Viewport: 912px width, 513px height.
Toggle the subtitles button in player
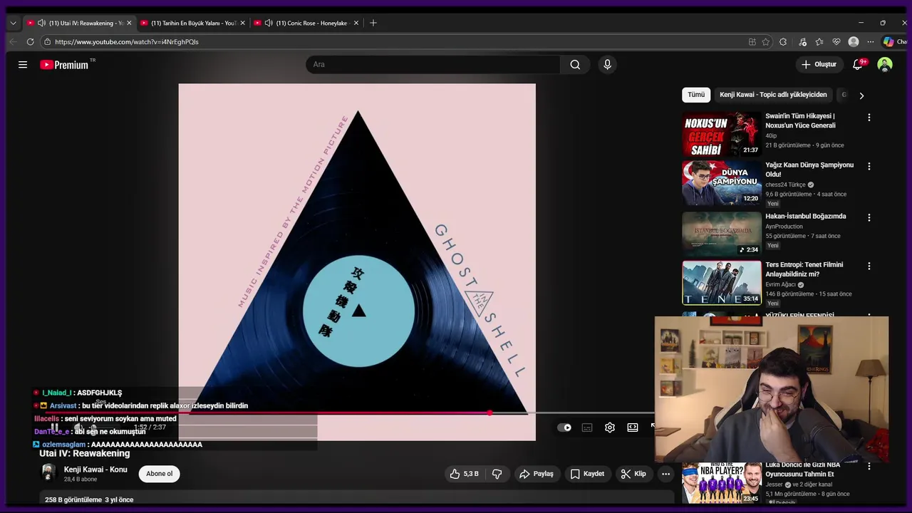587,427
